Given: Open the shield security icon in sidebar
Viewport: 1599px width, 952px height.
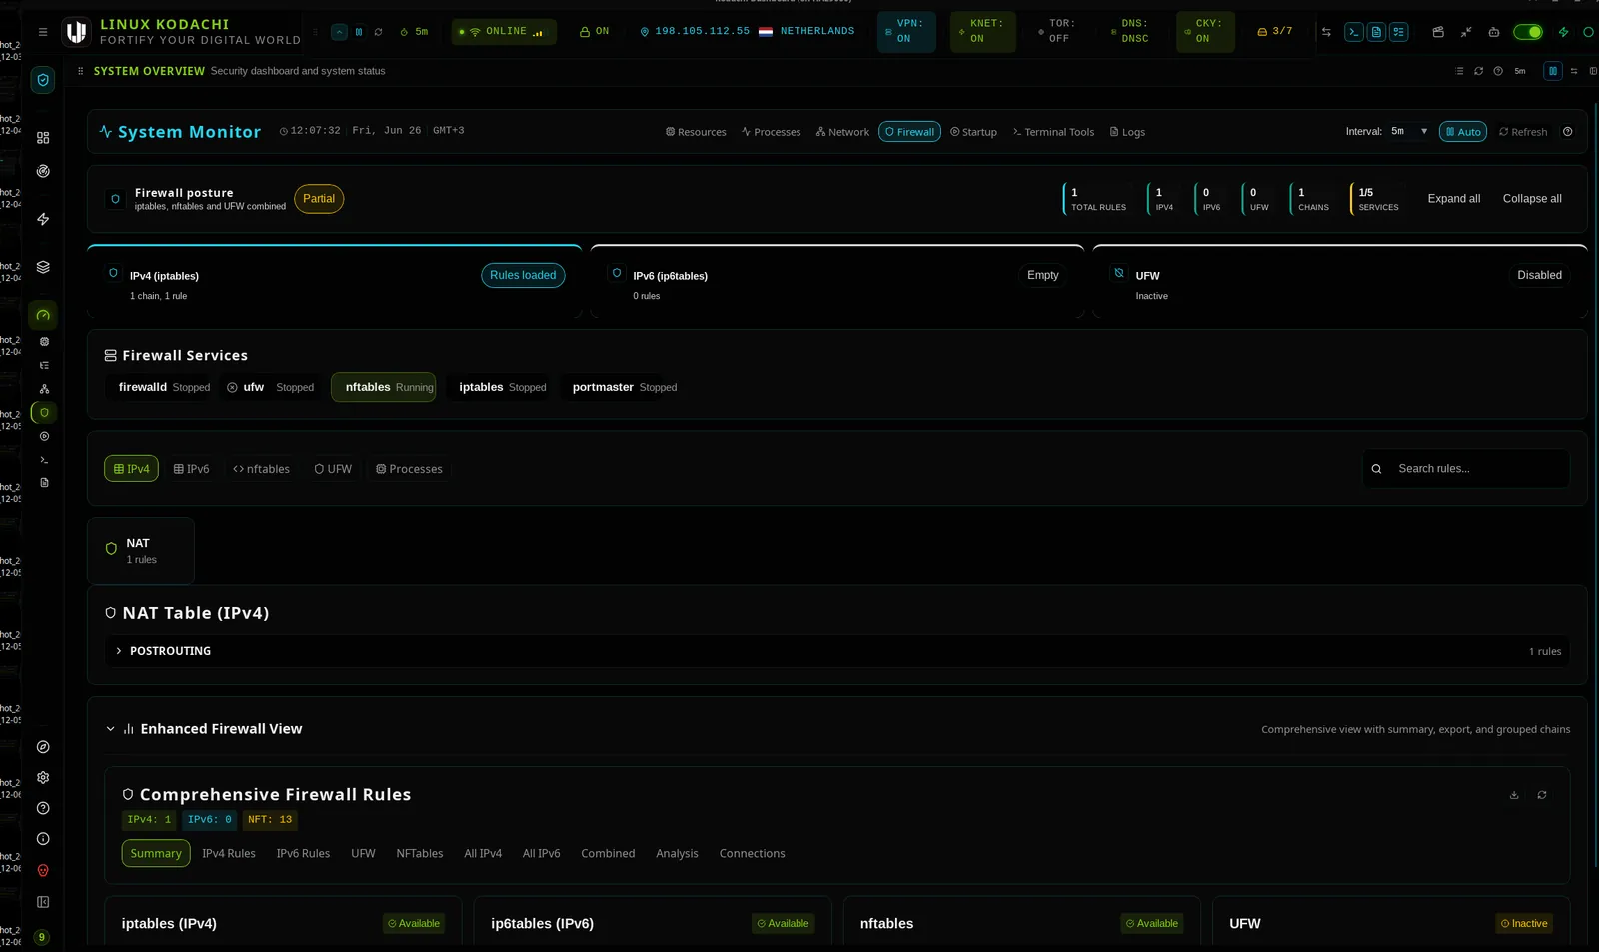Looking at the screenshot, I should [x=43, y=80].
